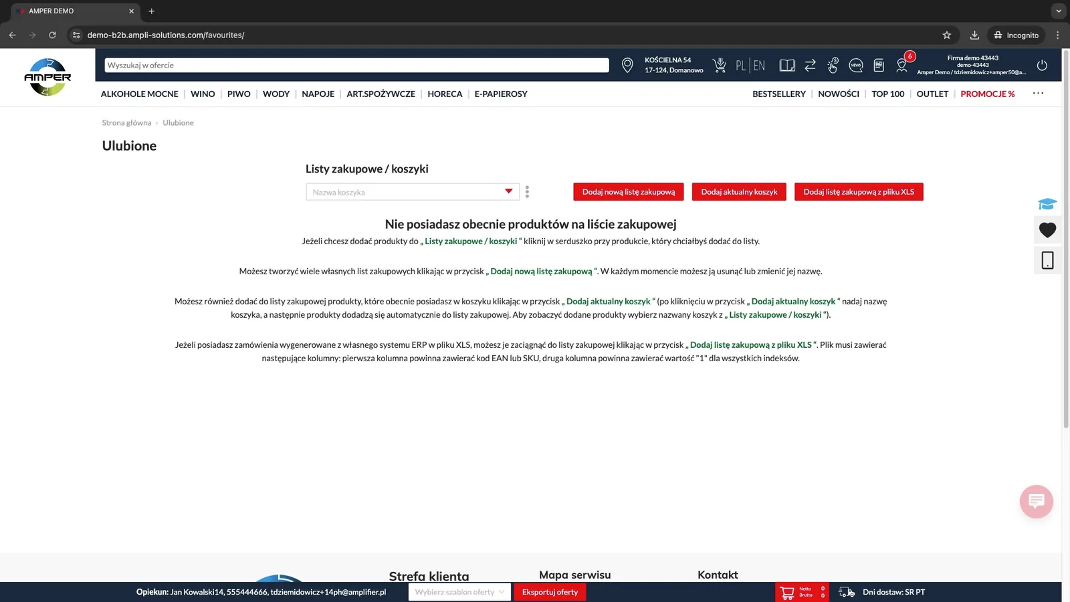This screenshot has height=602, width=1070.
Task: Click the mobile phone sidebar icon
Action: (1047, 260)
